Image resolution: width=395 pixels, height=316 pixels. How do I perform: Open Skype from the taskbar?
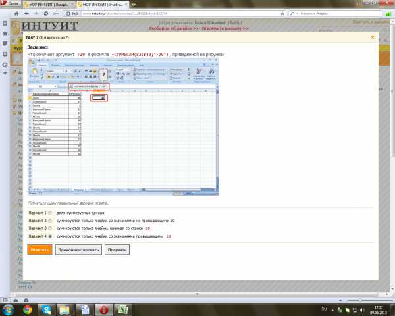coord(47,309)
